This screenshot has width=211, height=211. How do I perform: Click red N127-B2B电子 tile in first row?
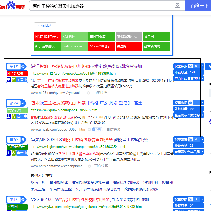coord(47,36)
